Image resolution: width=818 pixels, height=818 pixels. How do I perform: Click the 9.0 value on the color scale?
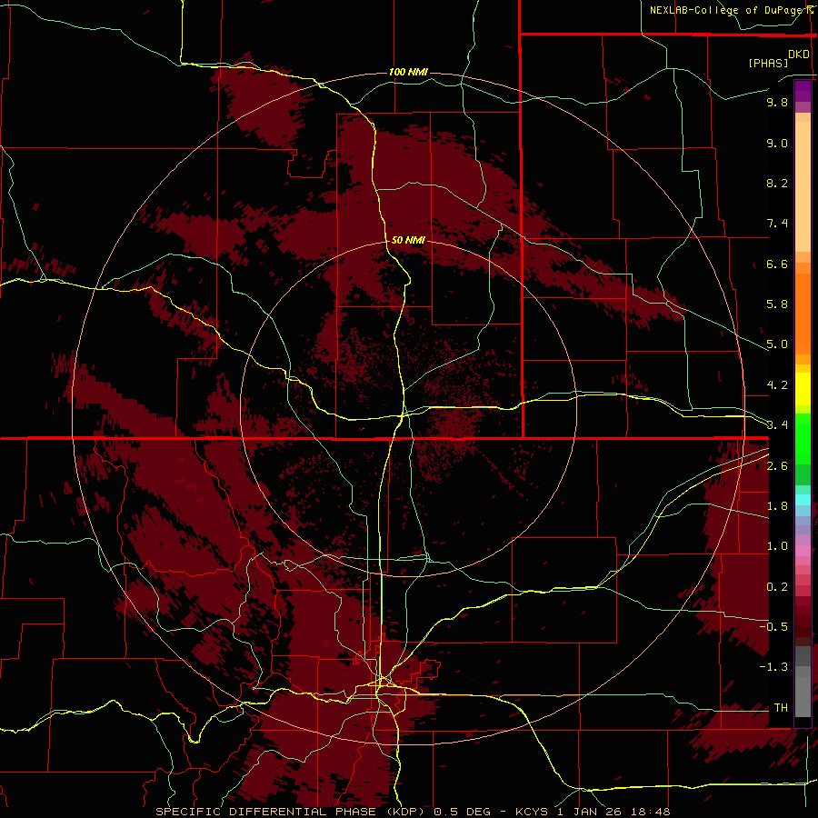pyautogui.click(x=777, y=143)
